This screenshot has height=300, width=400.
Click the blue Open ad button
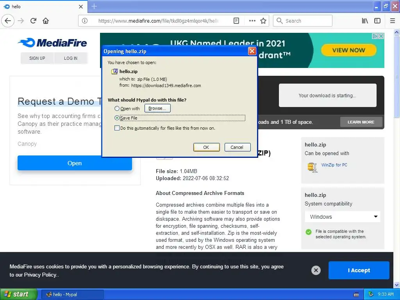click(75, 163)
